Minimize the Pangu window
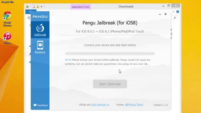Viewport: 201px width, 113px height. [x=160, y=14]
